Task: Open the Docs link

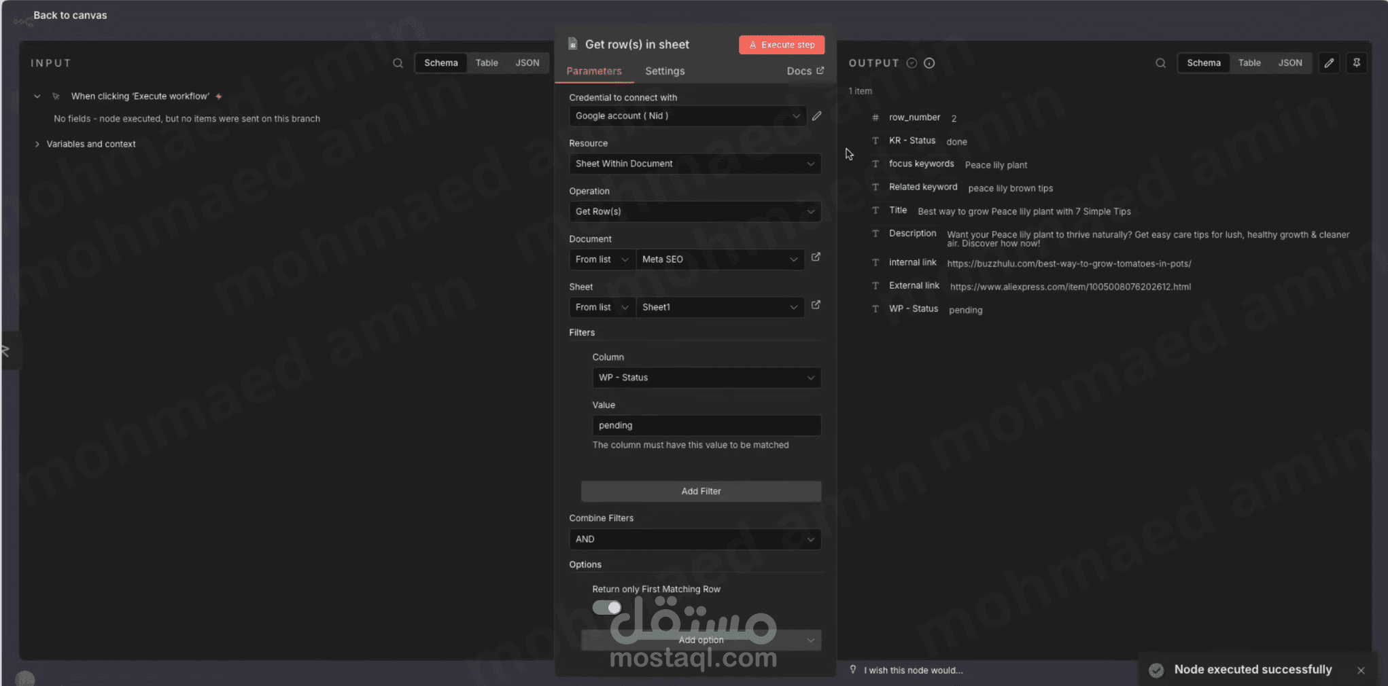Action: click(805, 71)
